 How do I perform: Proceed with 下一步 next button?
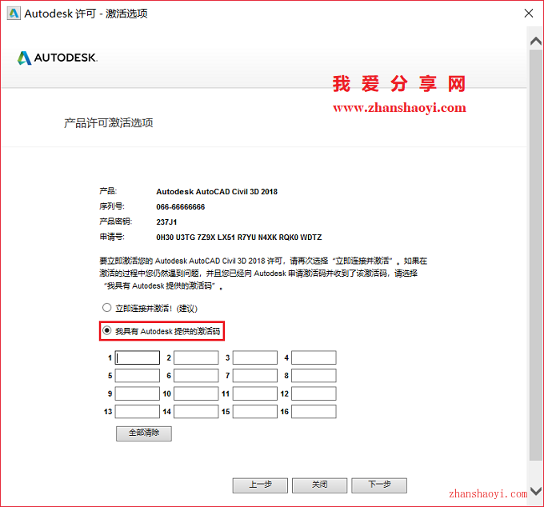click(379, 485)
